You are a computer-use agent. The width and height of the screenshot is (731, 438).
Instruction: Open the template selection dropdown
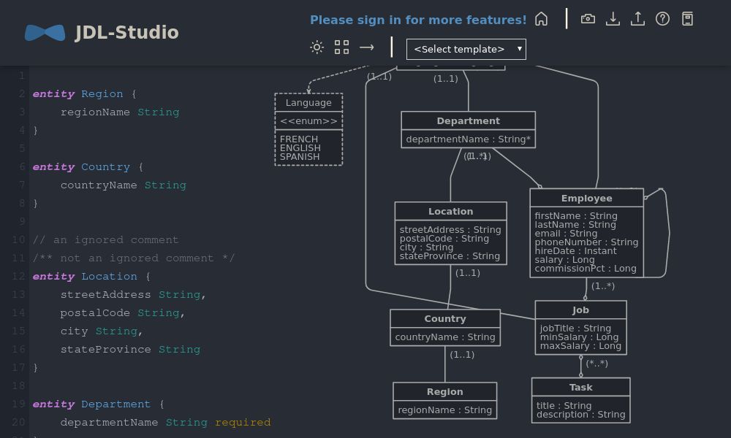[x=466, y=49]
